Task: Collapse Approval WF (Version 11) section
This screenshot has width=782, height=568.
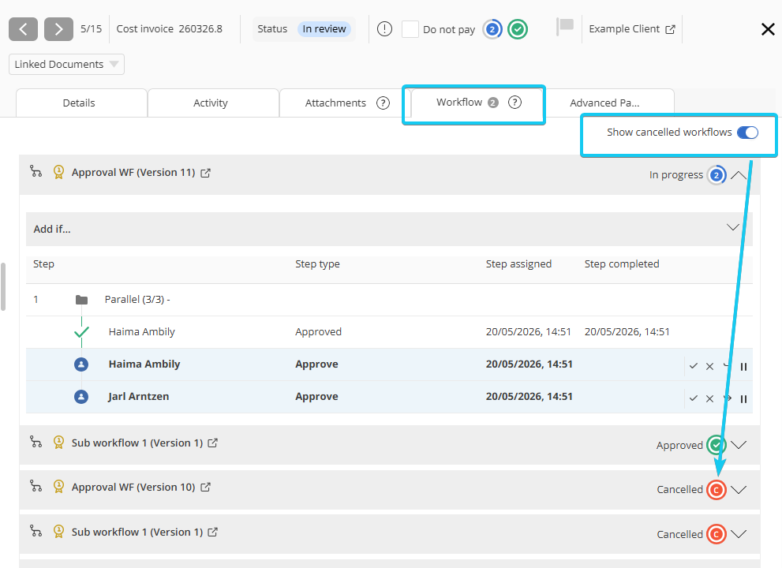Action: click(739, 175)
